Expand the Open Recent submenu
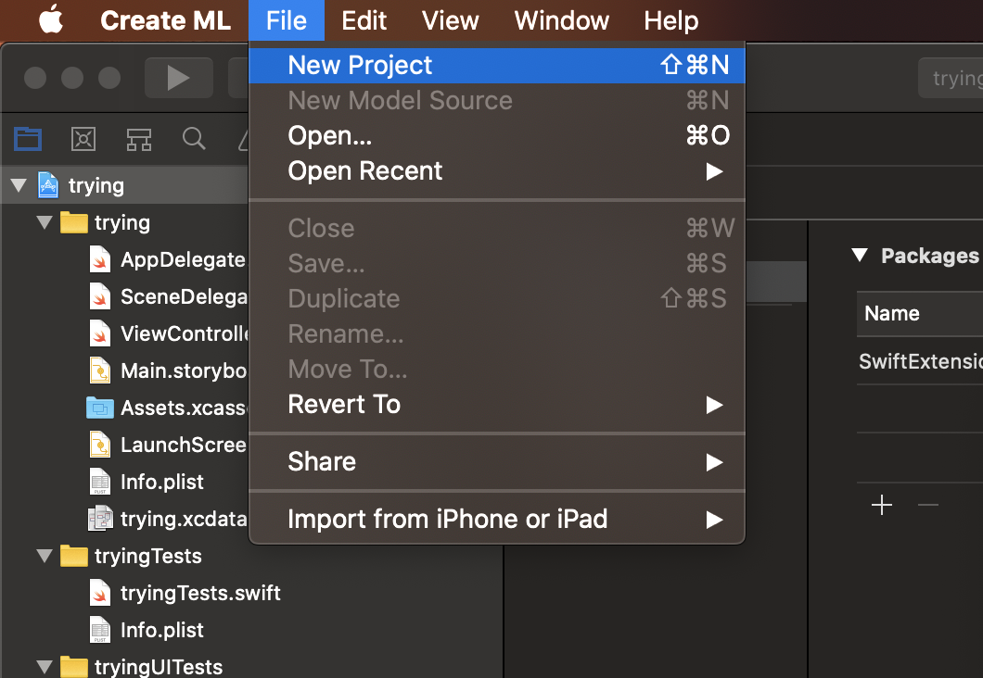983x678 pixels. (x=496, y=171)
